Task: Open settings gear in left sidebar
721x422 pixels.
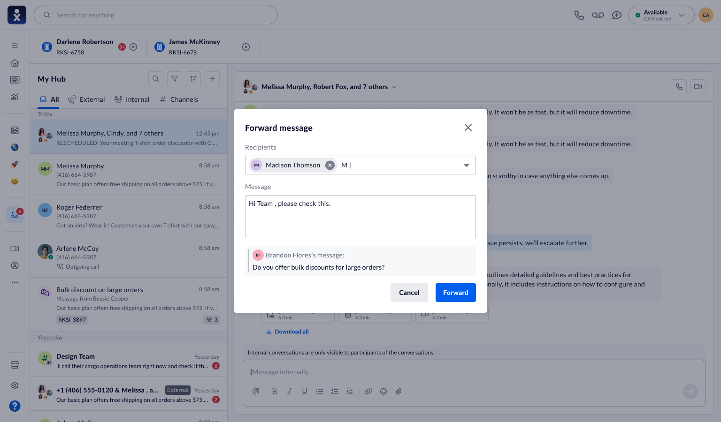Action: [15, 385]
